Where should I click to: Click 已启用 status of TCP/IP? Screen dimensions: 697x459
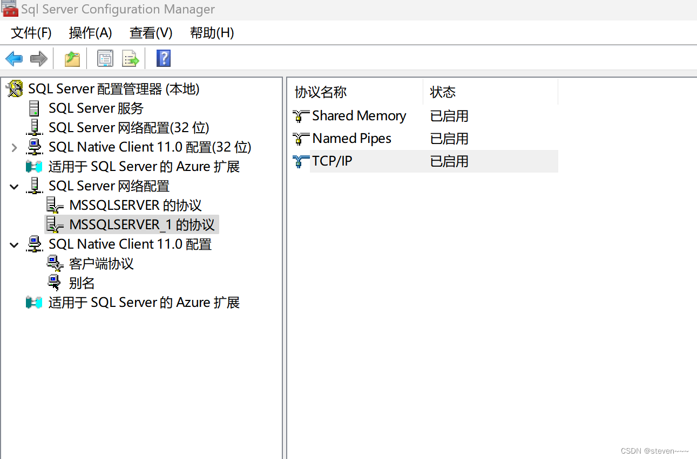pos(449,161)
